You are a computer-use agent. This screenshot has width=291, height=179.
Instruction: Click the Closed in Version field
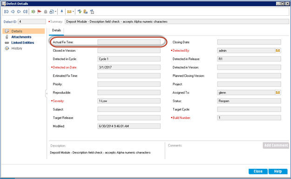pyautogui.click(x=129, y=50)
